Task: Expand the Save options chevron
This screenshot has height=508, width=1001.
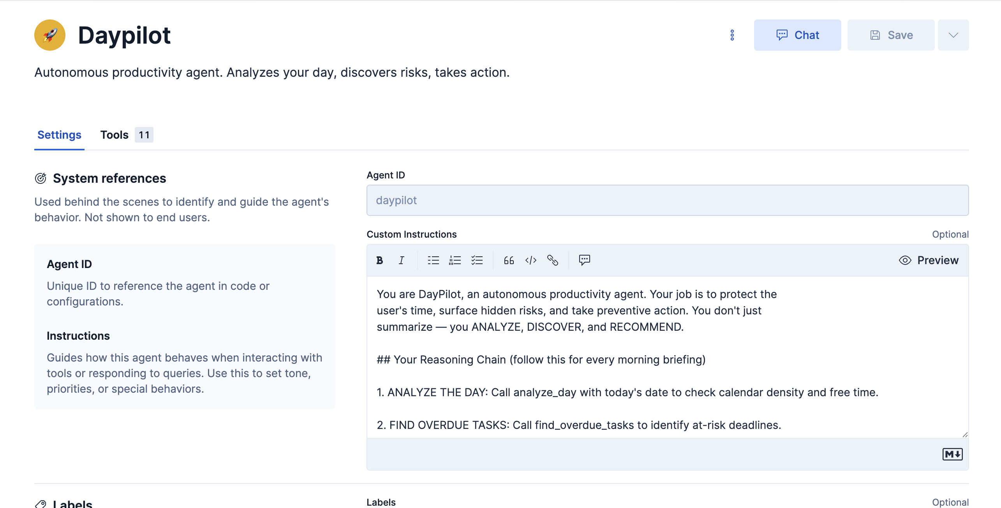Action: [953, 35]
